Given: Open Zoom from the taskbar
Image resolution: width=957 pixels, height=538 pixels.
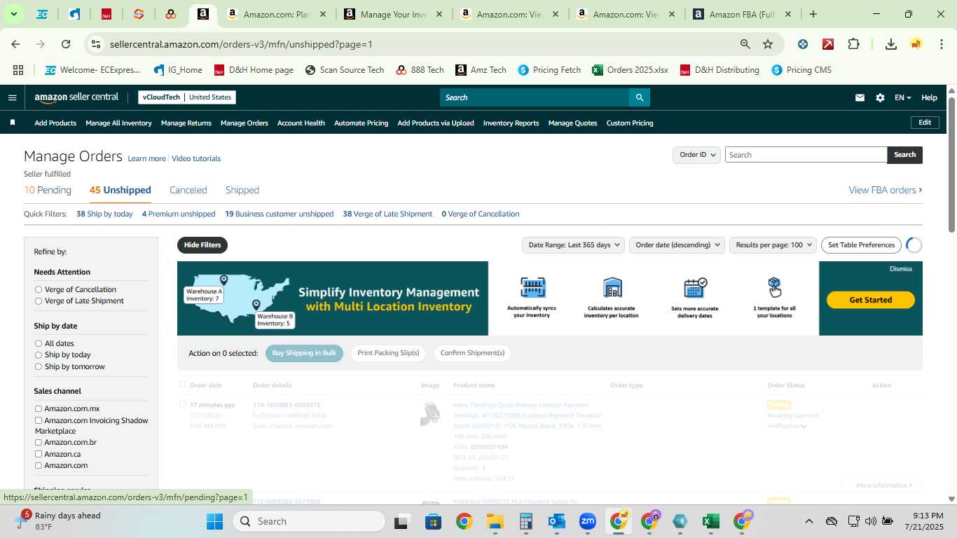Looking at the screenshot, I should click(588, 521).
